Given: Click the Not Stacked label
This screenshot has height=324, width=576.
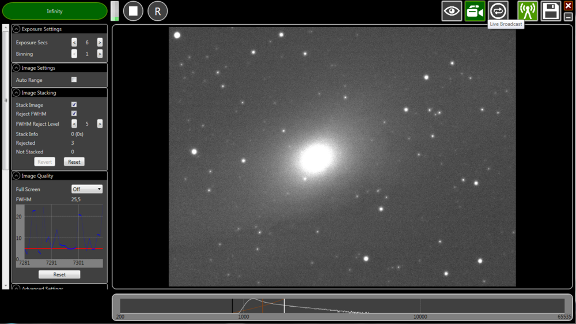Looking at the screenshot, I should click(x=29, y=152).
